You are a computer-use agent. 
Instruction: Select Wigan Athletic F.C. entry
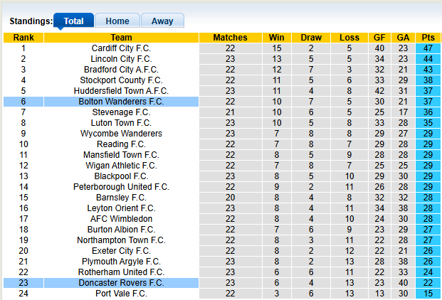(121, 166)
